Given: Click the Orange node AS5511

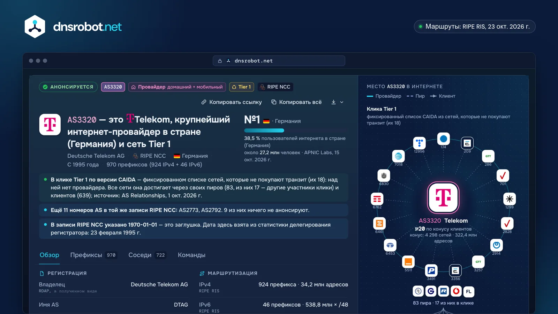Looking at the screenshot, I should [408, 262].
